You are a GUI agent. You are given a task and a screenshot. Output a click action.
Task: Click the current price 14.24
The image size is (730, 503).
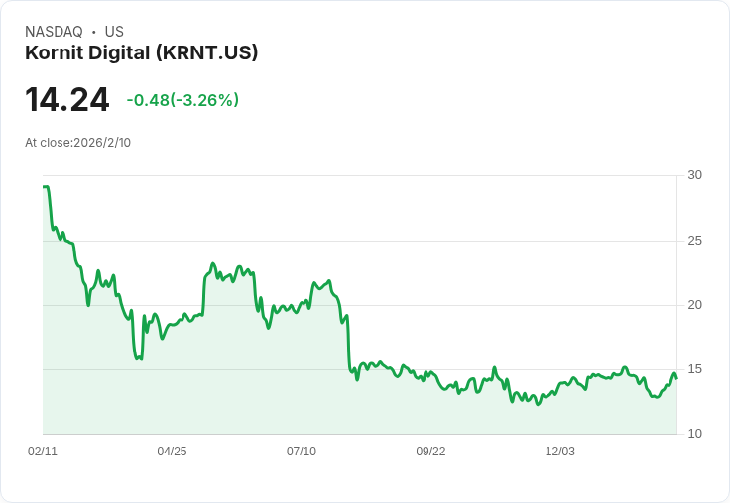click(x=66, y=100)
